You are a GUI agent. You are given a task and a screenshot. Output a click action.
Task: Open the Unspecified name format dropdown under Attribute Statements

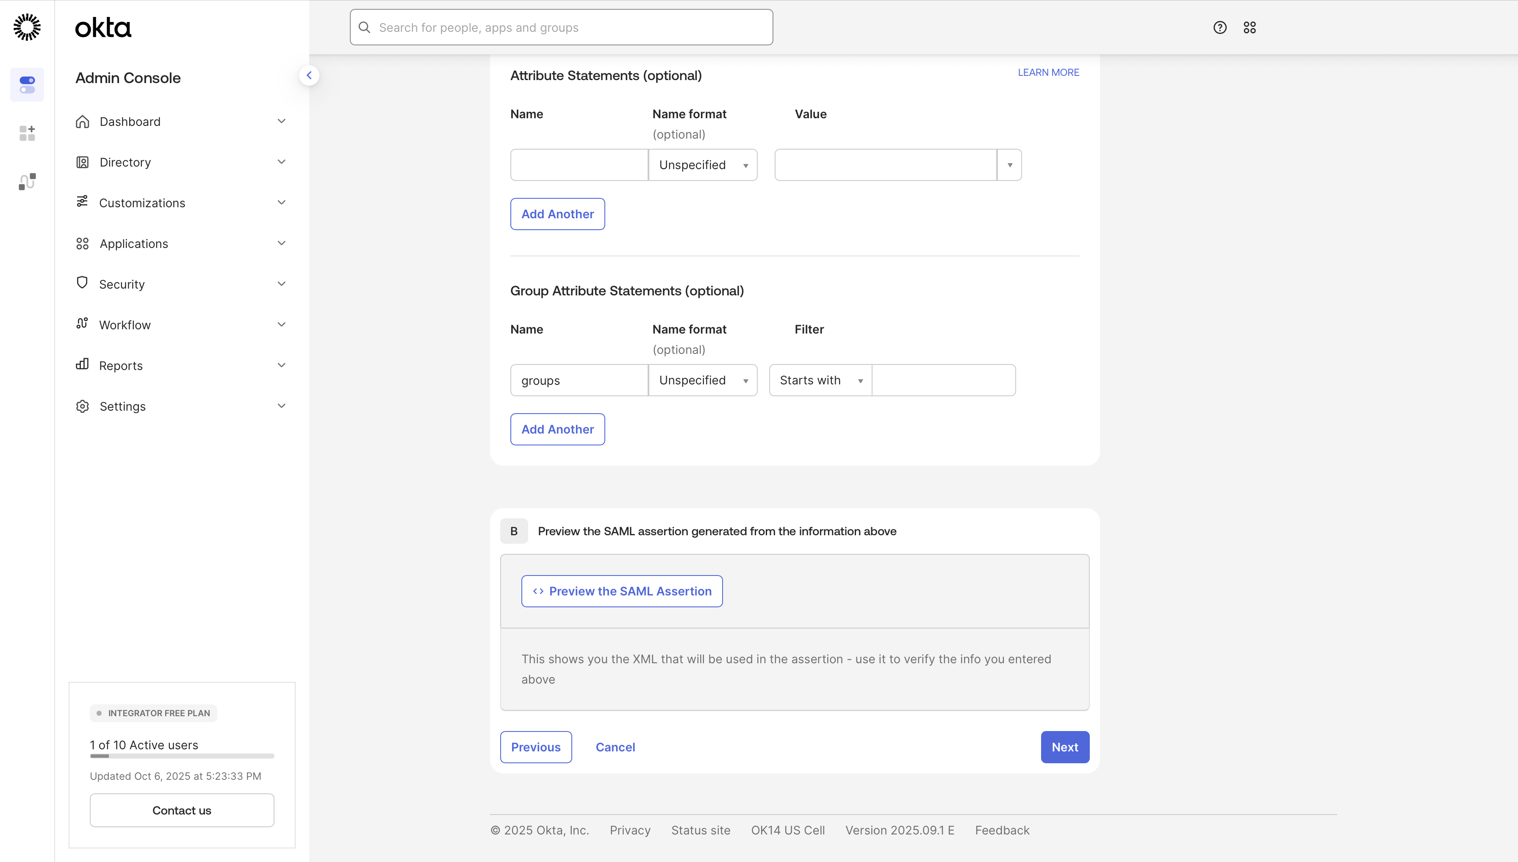click(x=703, y=164)
